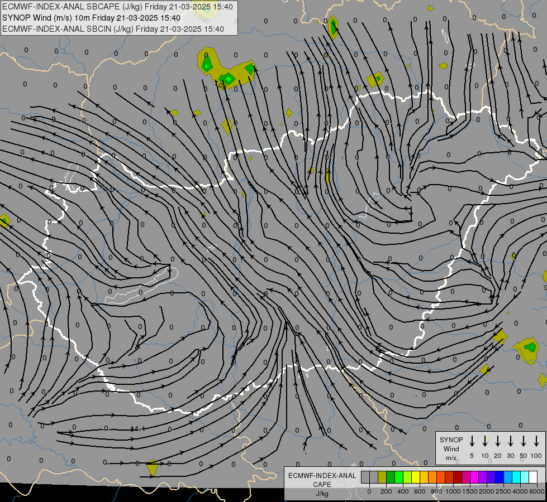Click the 1500 tick label in CAPE legend
547x502 pixels.
470,491
